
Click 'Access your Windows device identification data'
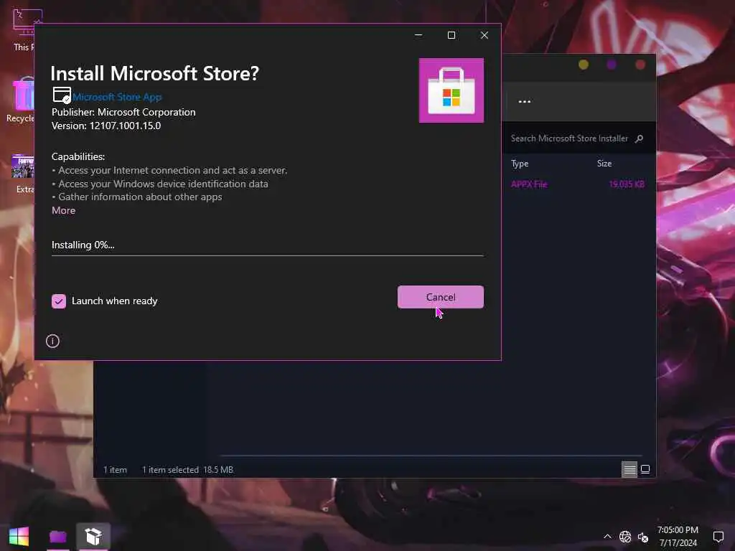pos(163,184)
